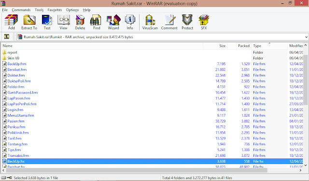
Task: Click the vertical scrollbar up arrow
Action: click(306, 45)
